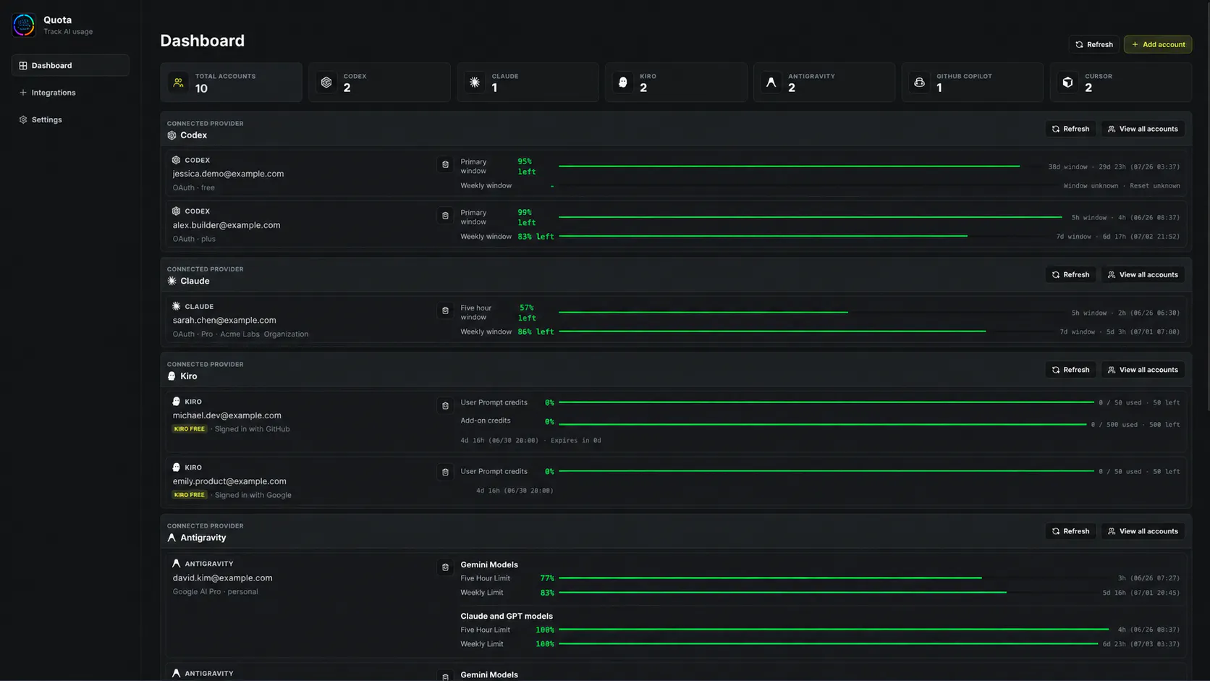Click the Add account button
The image size is (1210, 681).
1158,44
